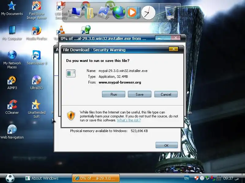Viewport: 245px width, 183px height.
Task: Click the EN language indicator
Action: pos(187,178)
